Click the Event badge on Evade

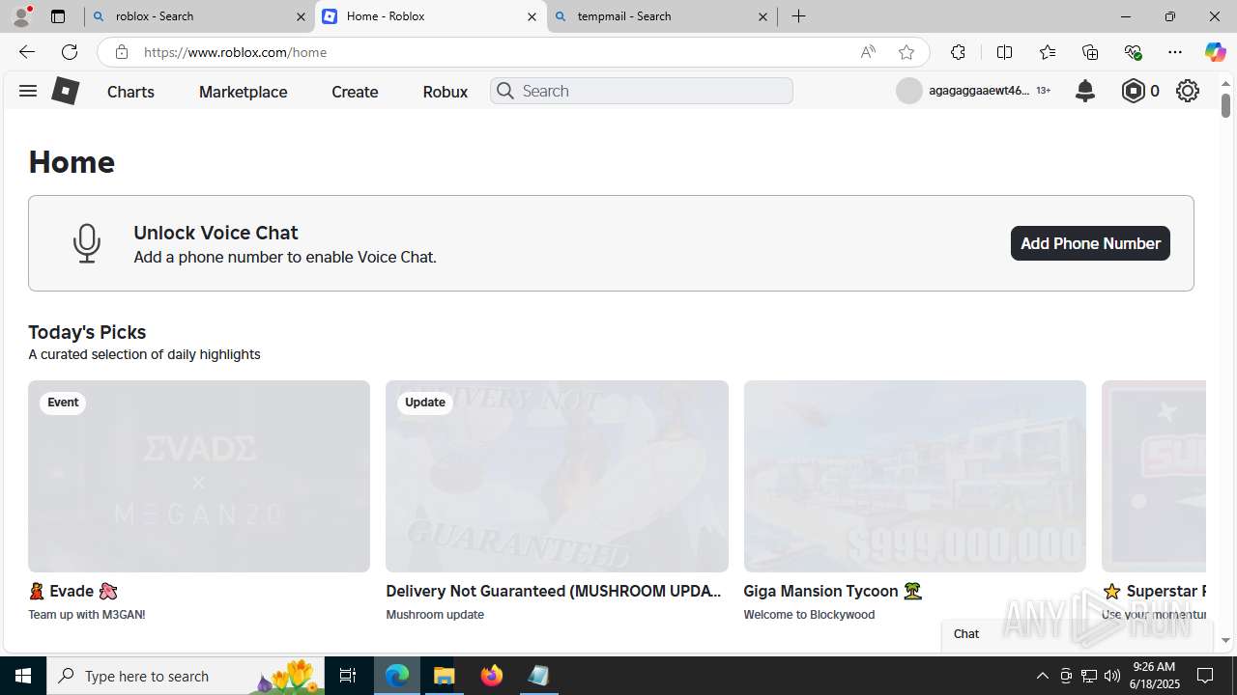pos(63,403)
